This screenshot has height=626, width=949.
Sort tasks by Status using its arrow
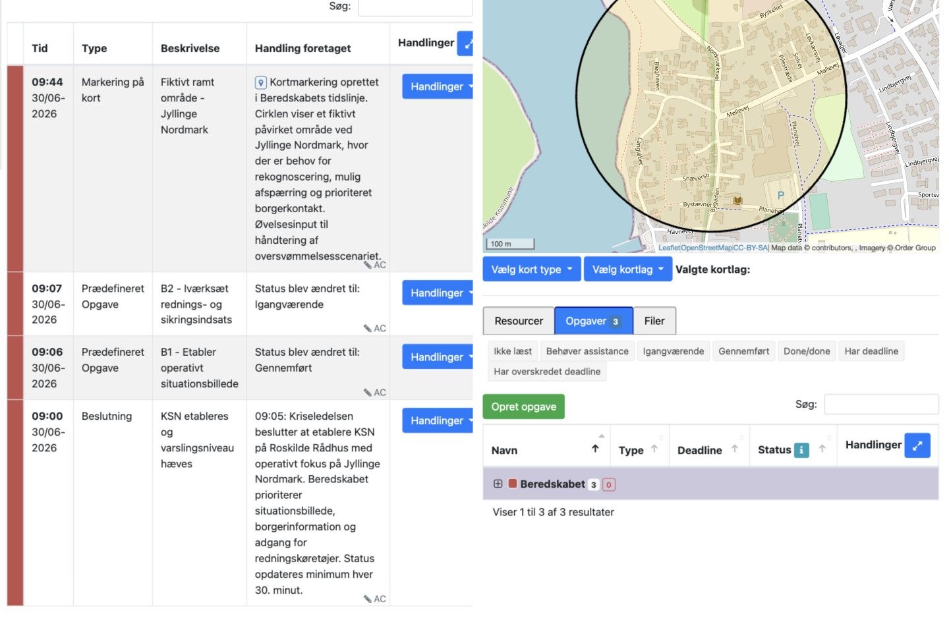[x=822, y=448]
